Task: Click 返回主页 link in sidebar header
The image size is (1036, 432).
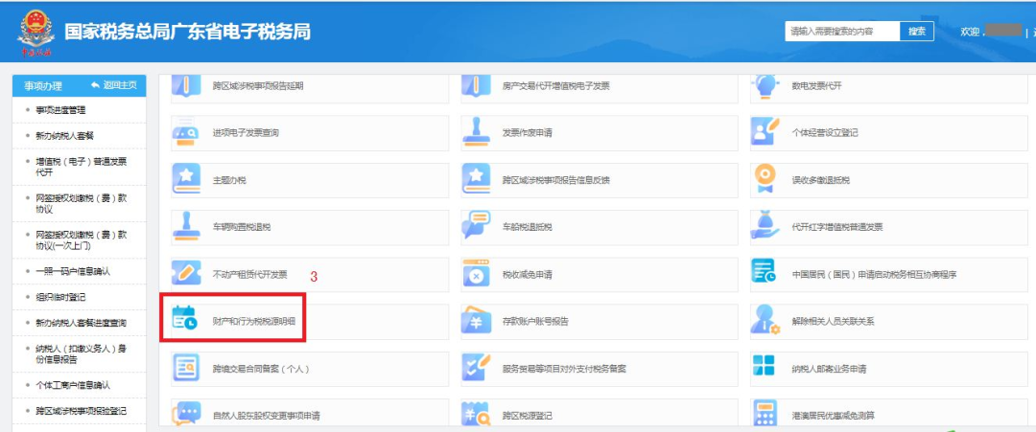Action: (114, 86)
